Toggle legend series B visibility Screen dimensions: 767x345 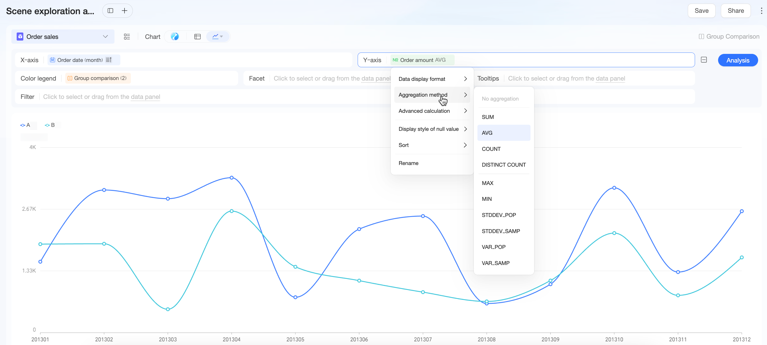point(50,125)
